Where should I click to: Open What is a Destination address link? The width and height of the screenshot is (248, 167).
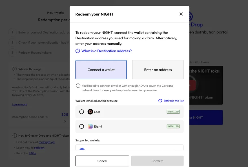click(107, 51)
